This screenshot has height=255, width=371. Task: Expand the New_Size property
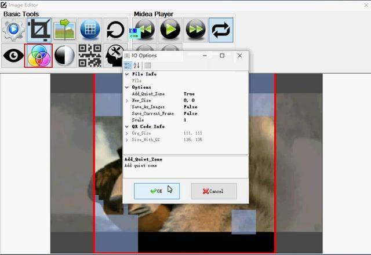tap(127, 100)
